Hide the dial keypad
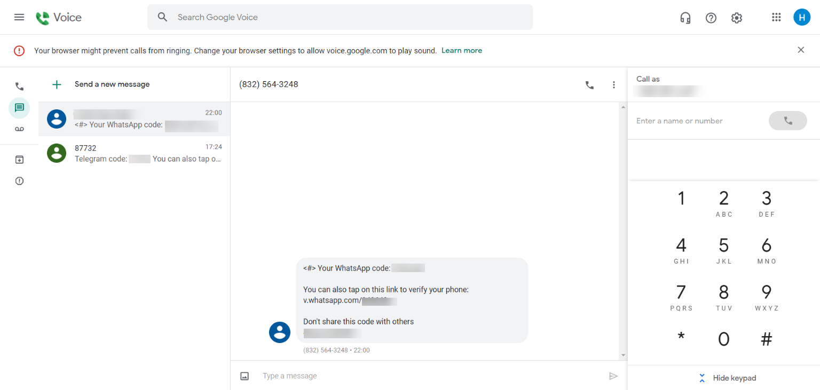Screen dimensions: 820x390 coord(728,378)
